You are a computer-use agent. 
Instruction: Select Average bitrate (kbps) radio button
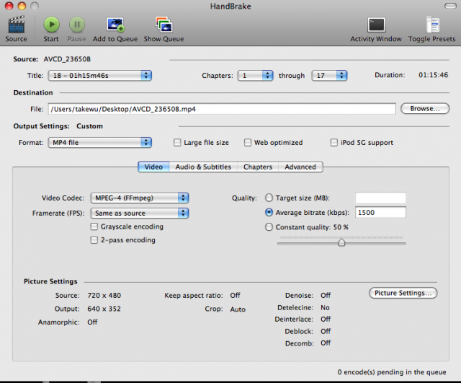(x=269, y=212)
